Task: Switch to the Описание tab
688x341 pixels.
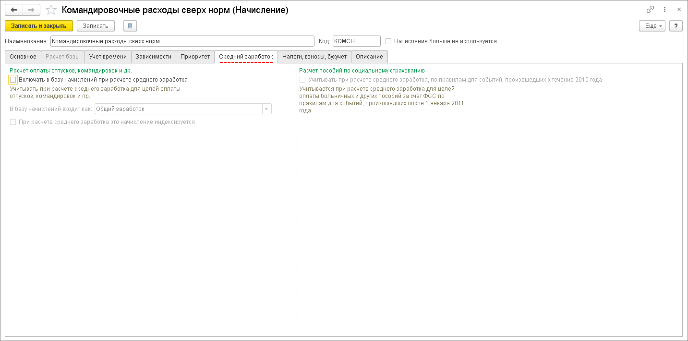Action: point(369,57)
